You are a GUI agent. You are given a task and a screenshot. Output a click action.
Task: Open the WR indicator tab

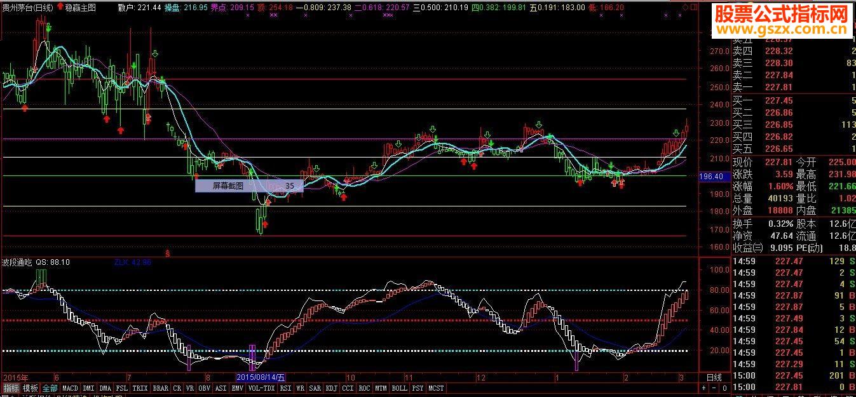pyautogui.click(x=301, y=387)
